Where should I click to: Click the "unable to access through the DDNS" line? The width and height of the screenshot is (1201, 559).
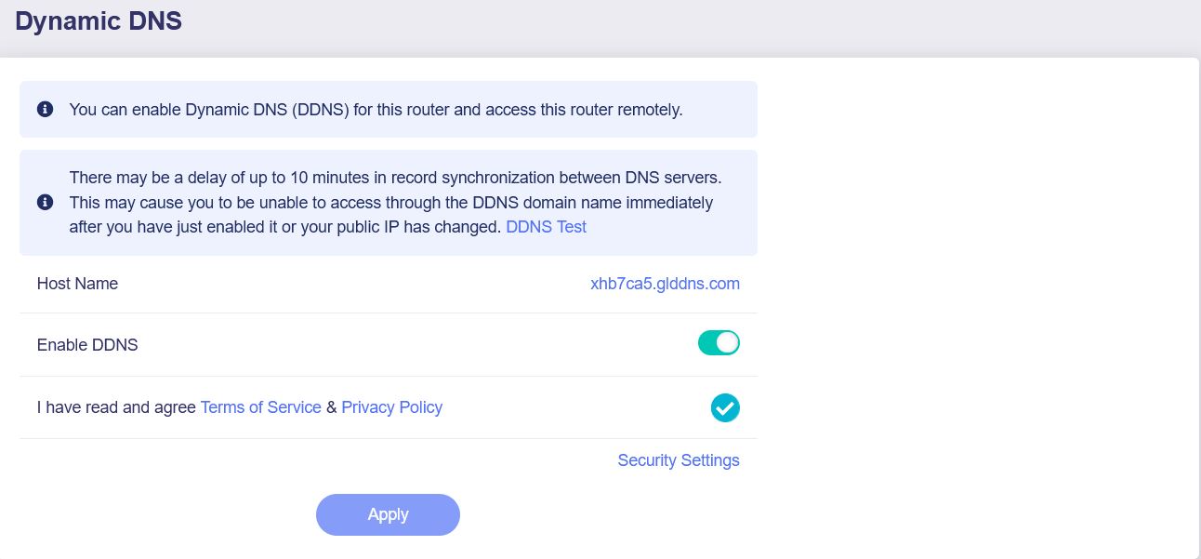click(390, 203)
